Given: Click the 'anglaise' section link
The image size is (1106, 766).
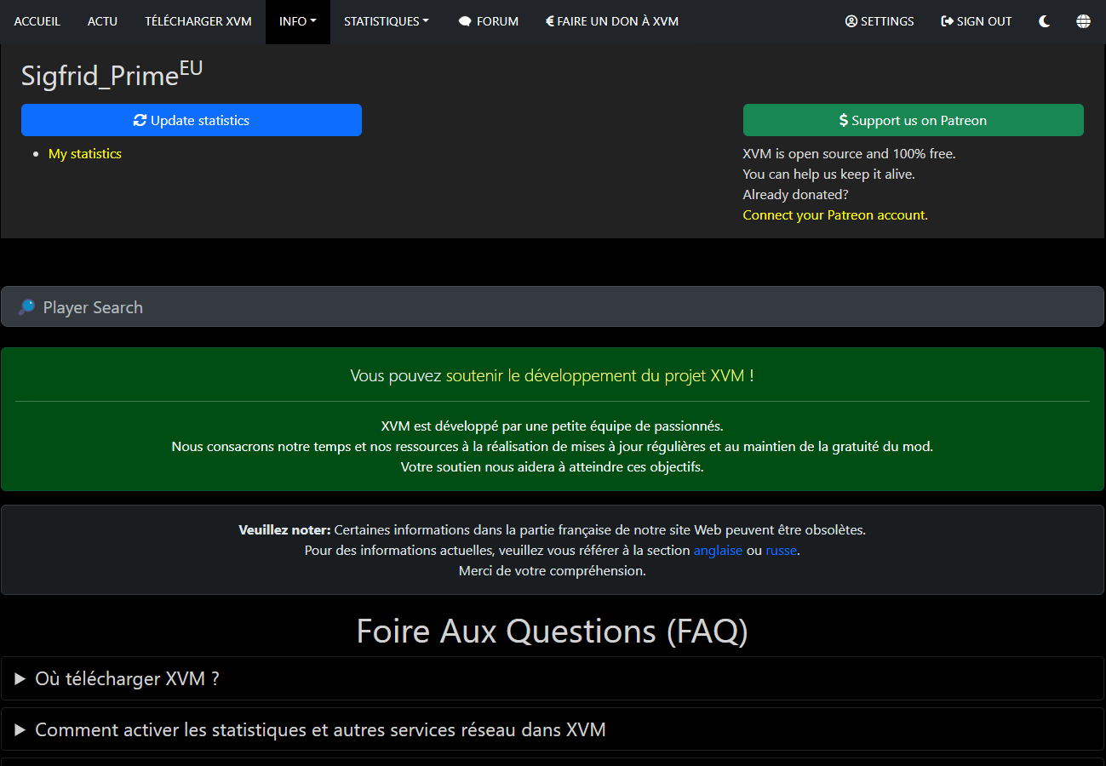Looking at the screenshot, I should tap(718, 550).
